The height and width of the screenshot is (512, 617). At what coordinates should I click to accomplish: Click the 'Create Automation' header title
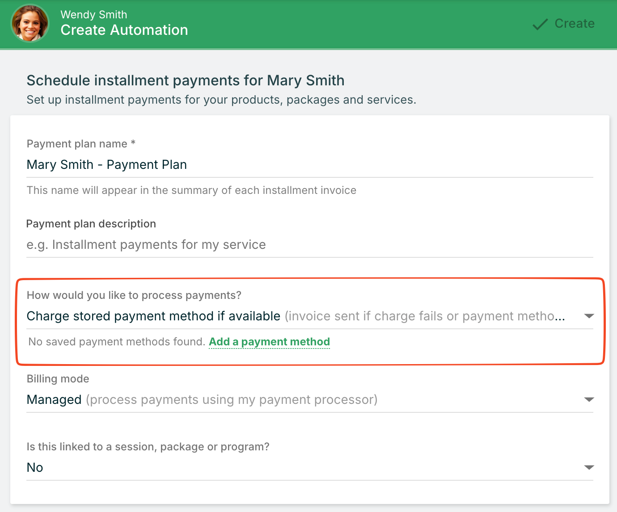click(124, 30)
